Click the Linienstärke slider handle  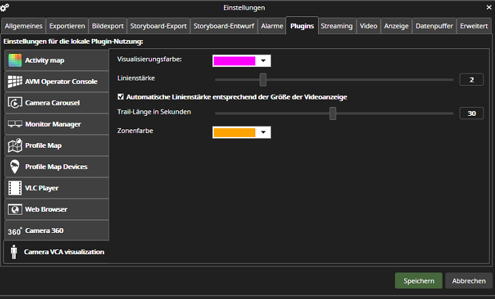coord(263,80)
